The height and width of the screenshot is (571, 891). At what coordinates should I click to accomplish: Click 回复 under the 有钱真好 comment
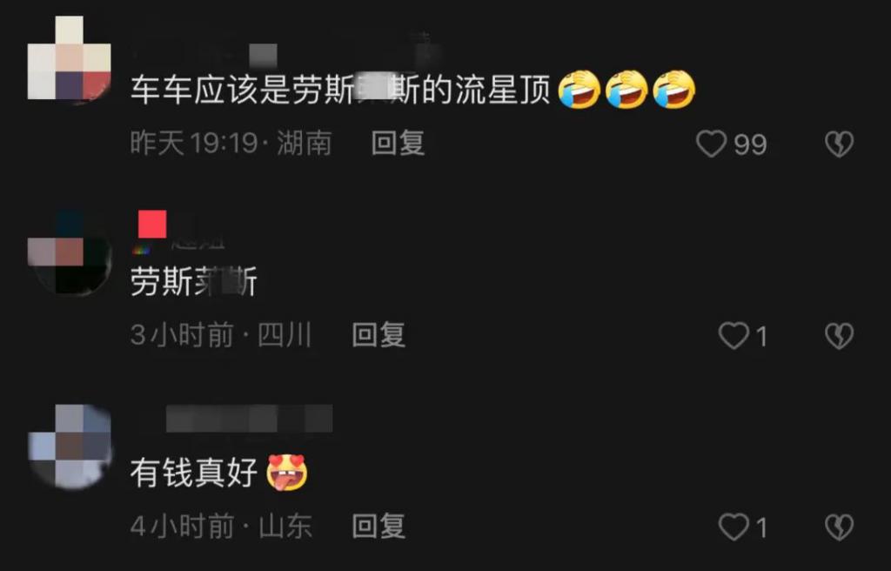379,526
